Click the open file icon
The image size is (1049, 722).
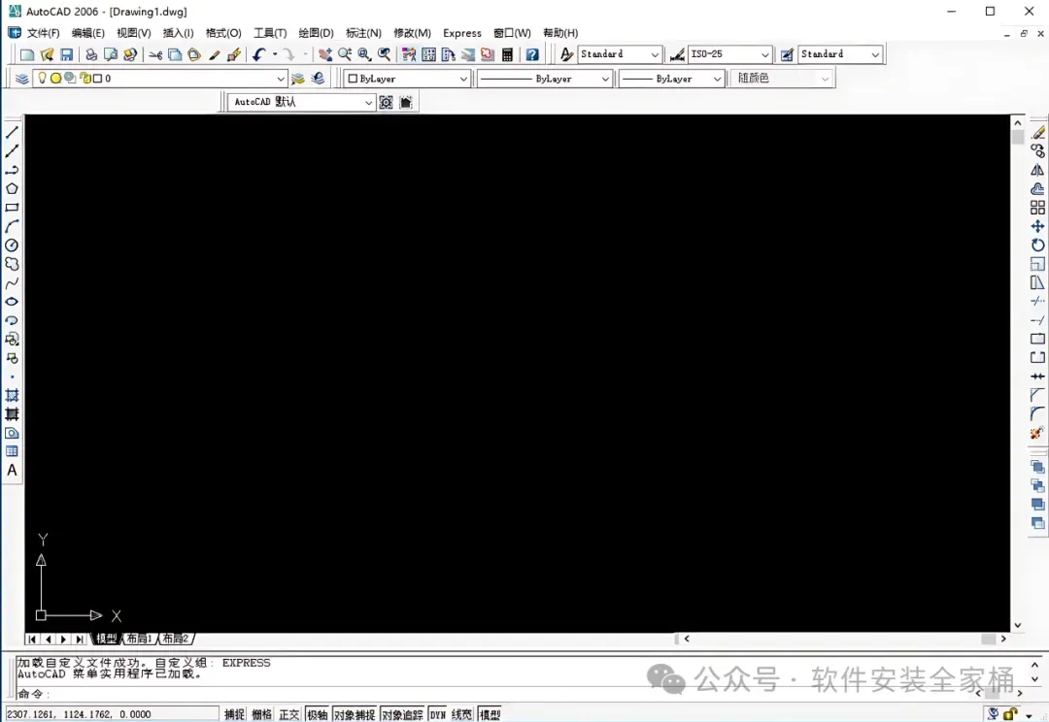[47, 54]
